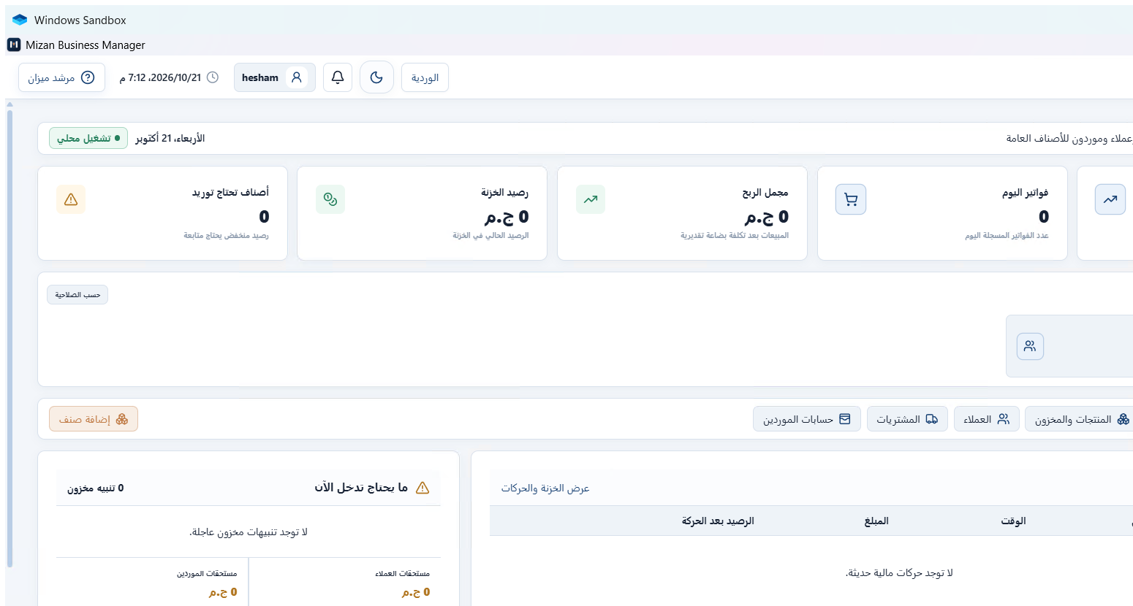1133x606 pixels.
Task: Open the notifications bell
Action: click(338, 77)
